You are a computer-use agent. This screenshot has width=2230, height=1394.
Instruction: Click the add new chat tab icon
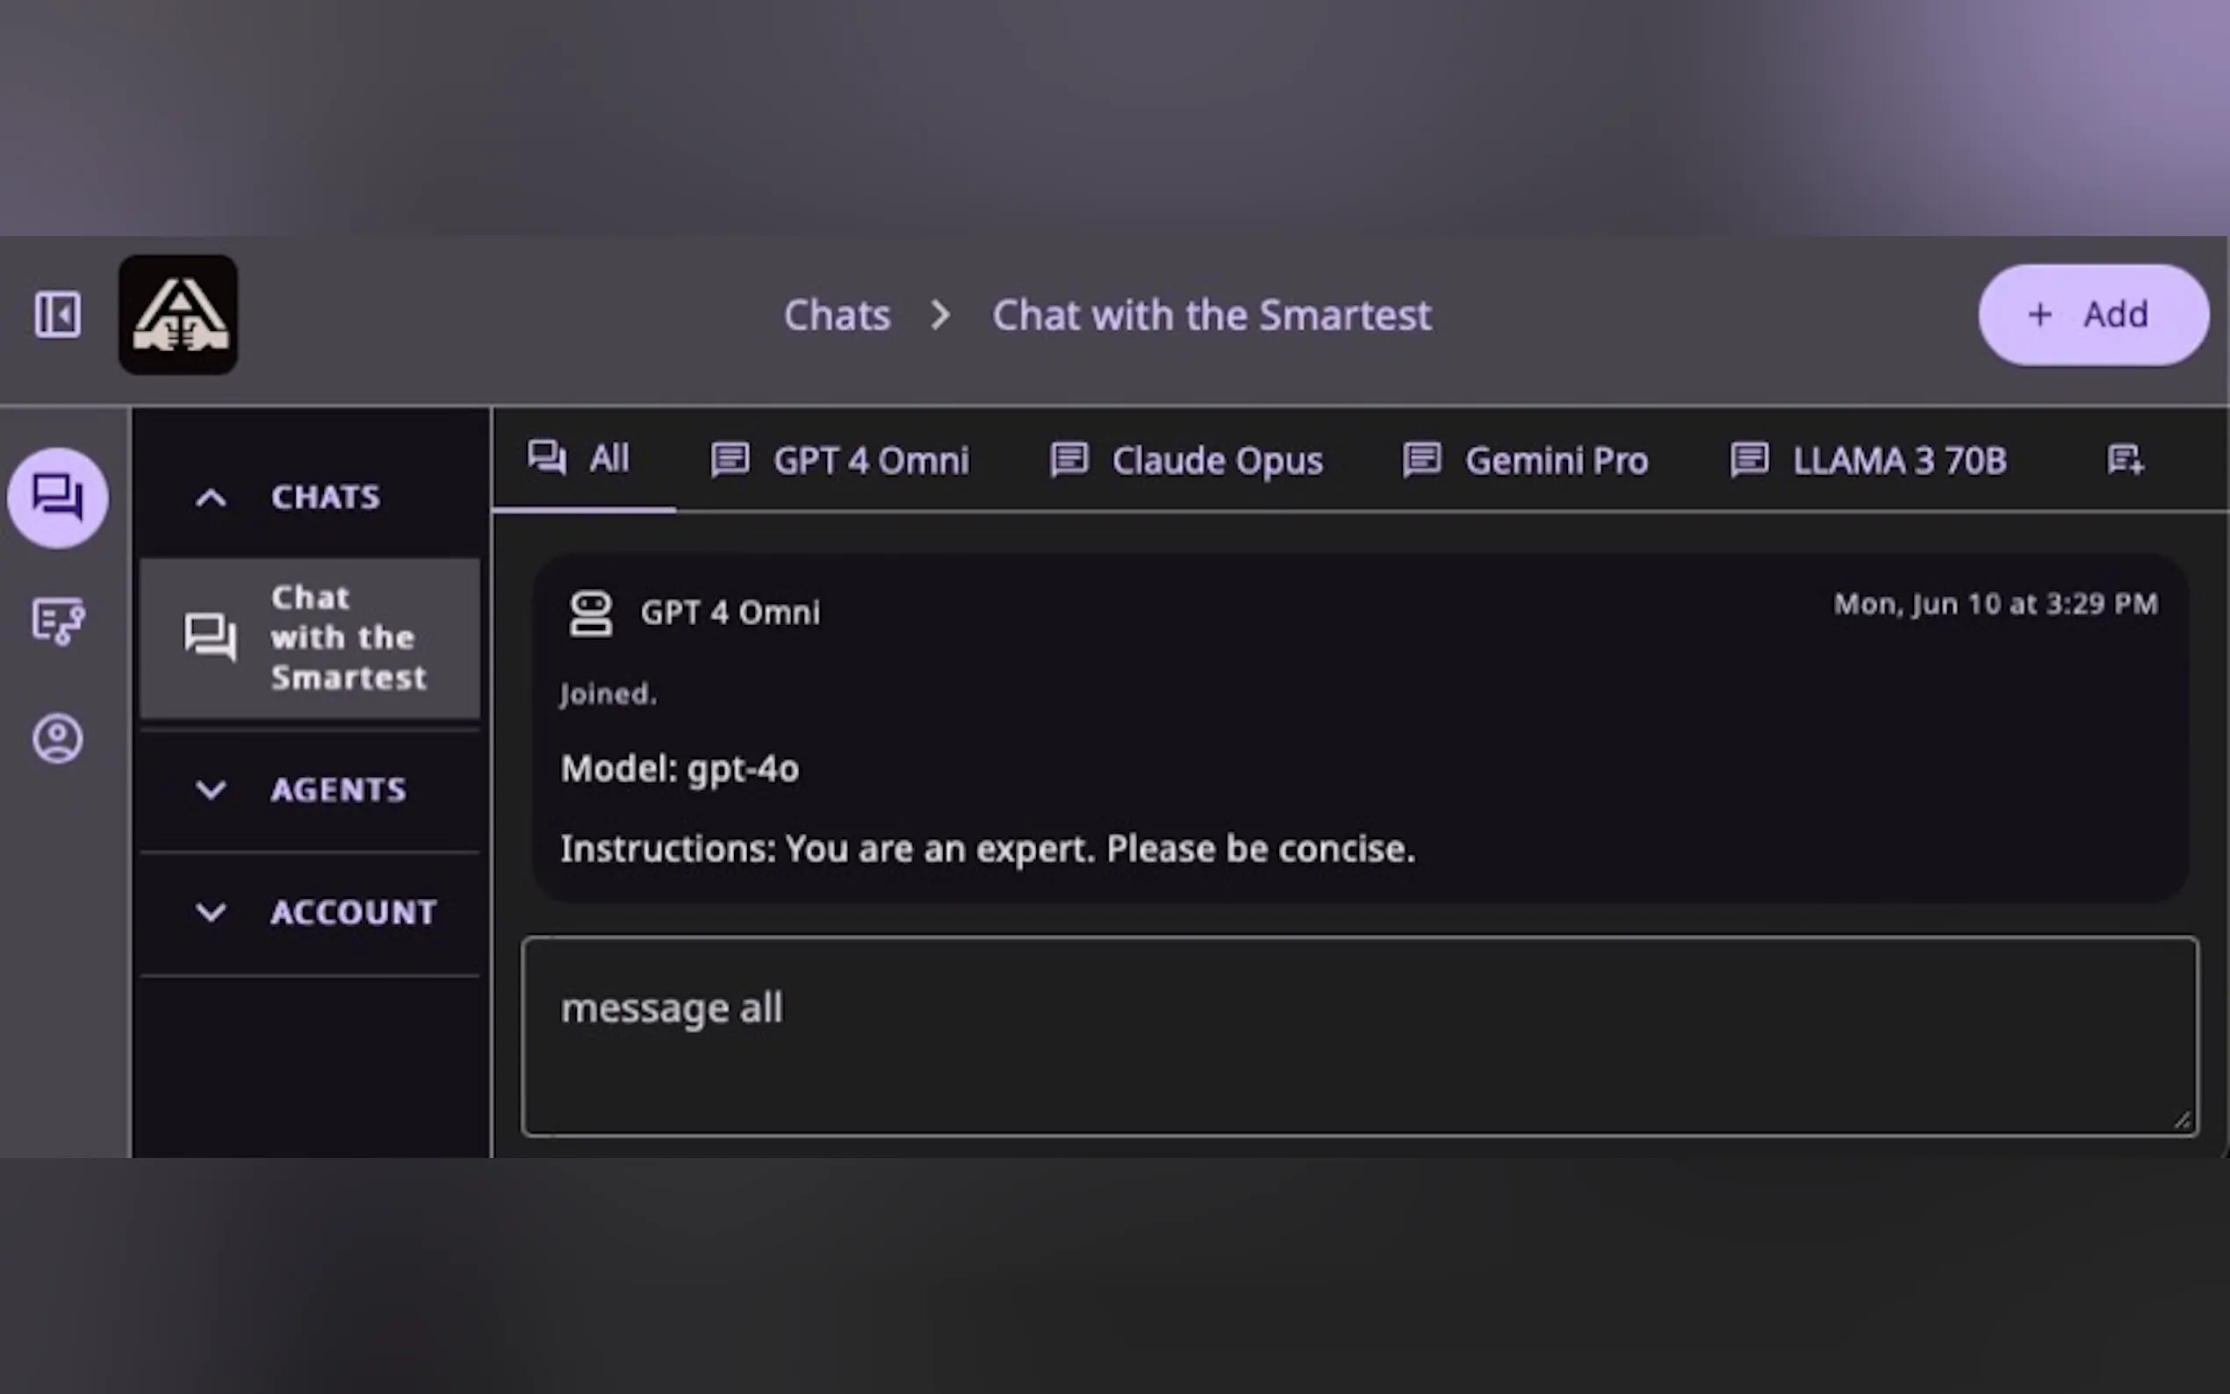2125,459
